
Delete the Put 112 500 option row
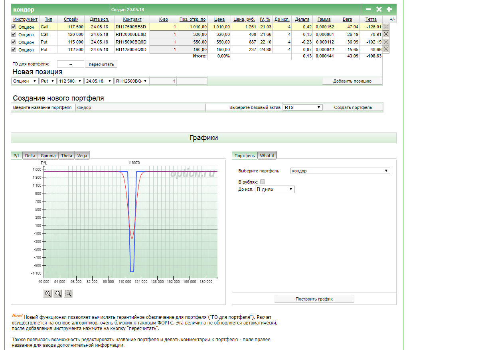[386, 49]
